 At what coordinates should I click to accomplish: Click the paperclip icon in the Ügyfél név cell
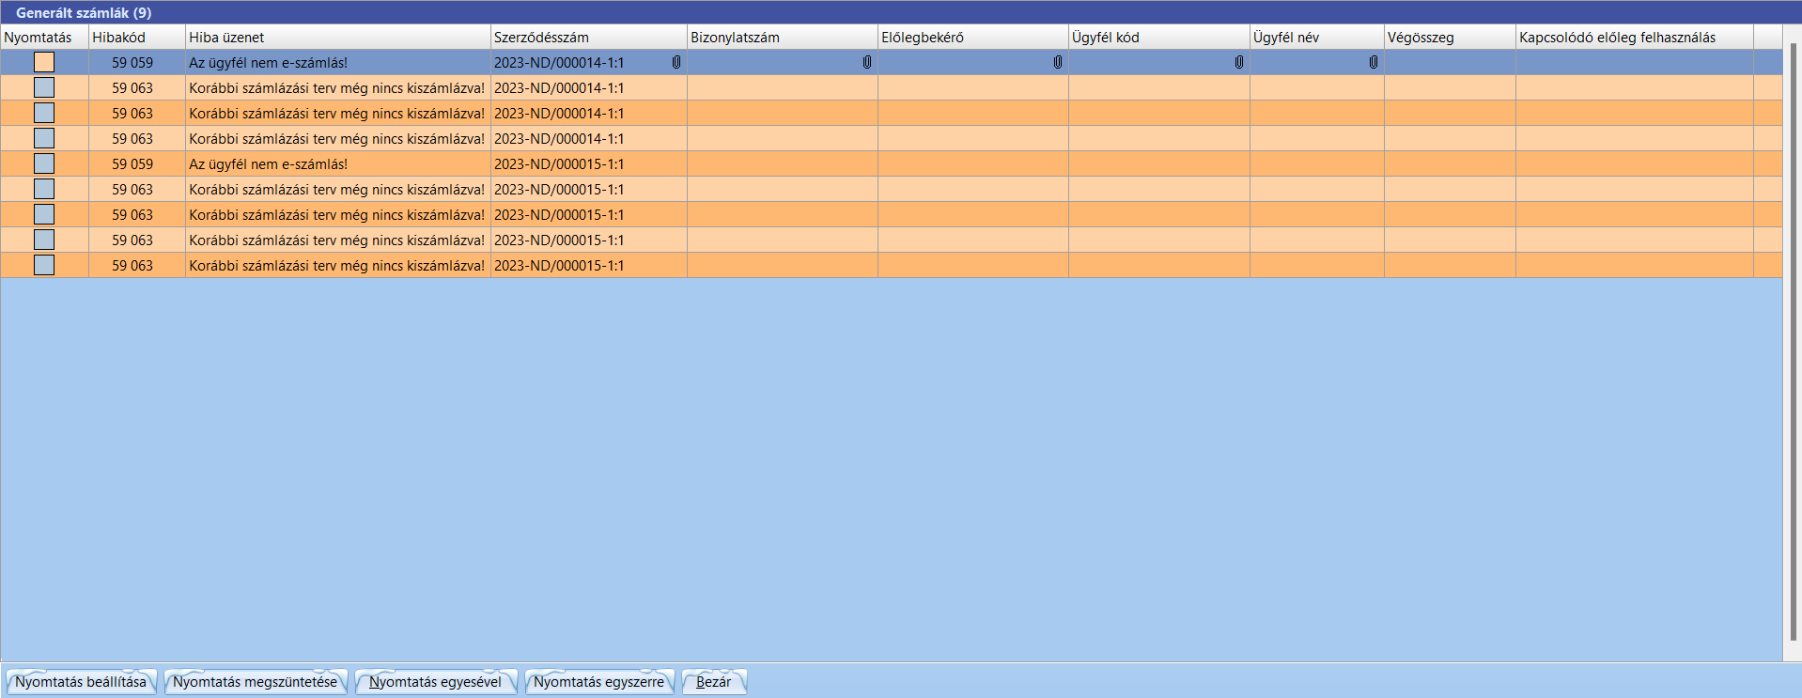pyautogui.click(x=1374, y=62)
